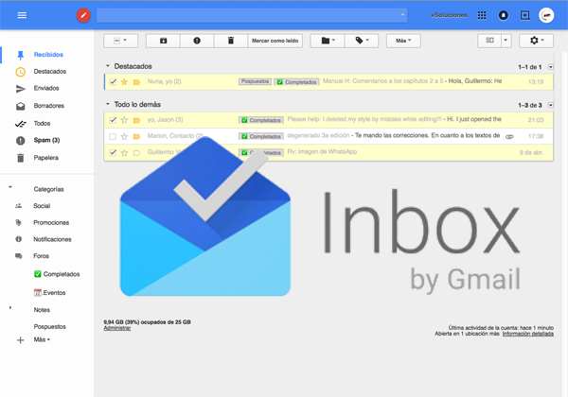Toggle importance marker on Marion email

coord(136,137)
